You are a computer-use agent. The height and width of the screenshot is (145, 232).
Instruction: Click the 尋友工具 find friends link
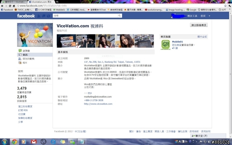click(192, 16)
